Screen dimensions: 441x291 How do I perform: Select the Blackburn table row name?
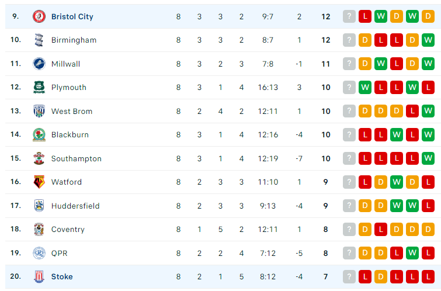70,135
